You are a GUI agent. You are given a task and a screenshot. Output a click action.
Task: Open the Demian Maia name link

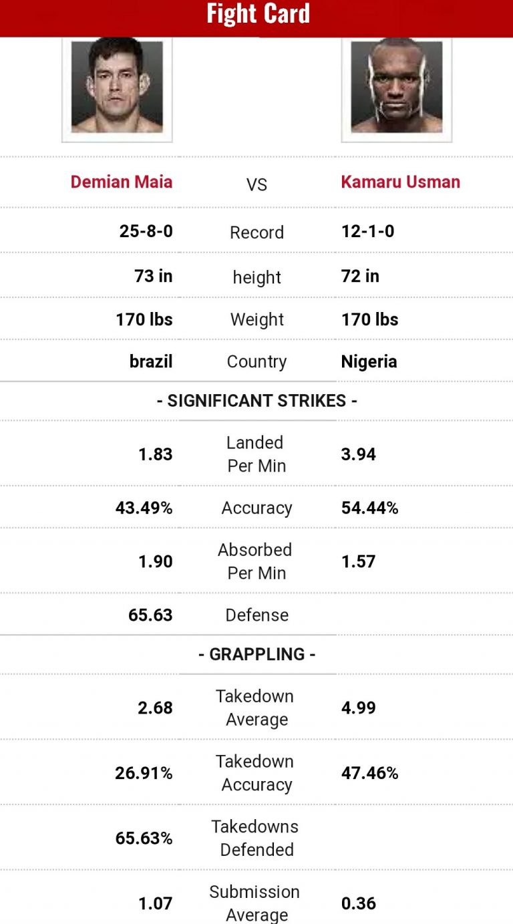click(x=122, y=182)
